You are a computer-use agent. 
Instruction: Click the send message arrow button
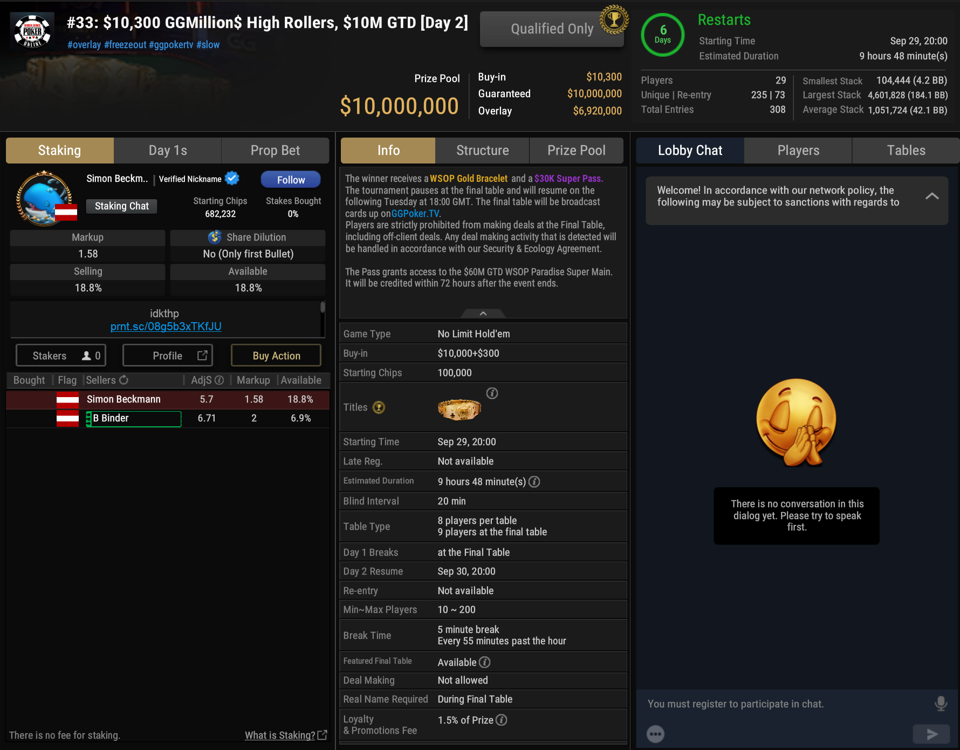931,734
